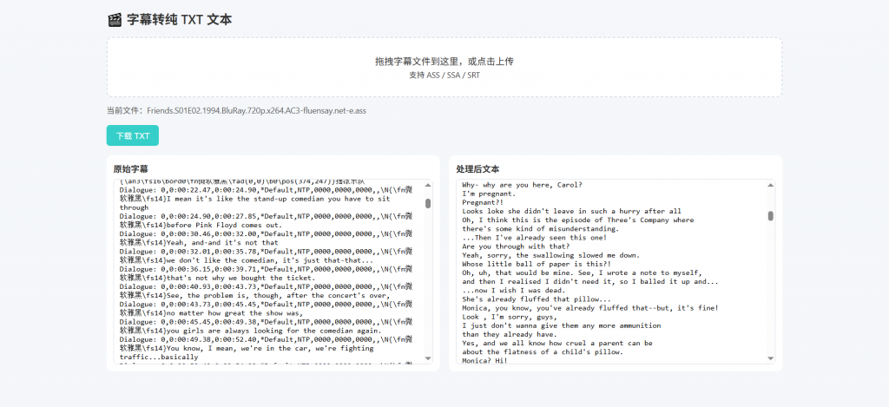Viewport: 889px width, 407px height.
Task: Click the 处理后文本 panel heading
Action: [477, 168]
